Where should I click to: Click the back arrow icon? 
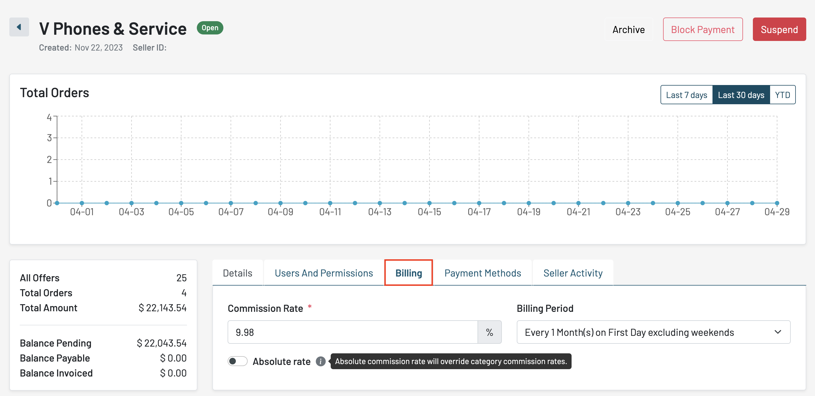(19, 27)
